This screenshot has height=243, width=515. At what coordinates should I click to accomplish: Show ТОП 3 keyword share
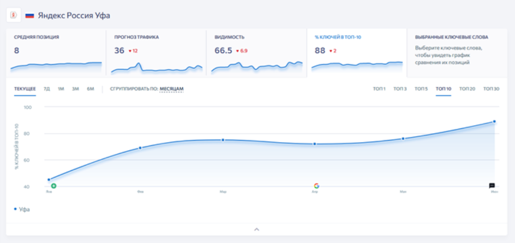[400, 89]
